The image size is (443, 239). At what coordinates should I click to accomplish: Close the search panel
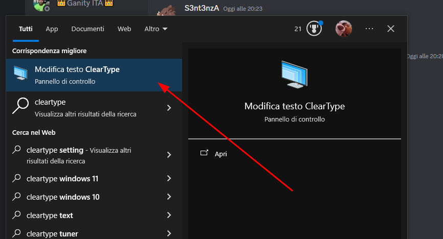tap(391, 29)
